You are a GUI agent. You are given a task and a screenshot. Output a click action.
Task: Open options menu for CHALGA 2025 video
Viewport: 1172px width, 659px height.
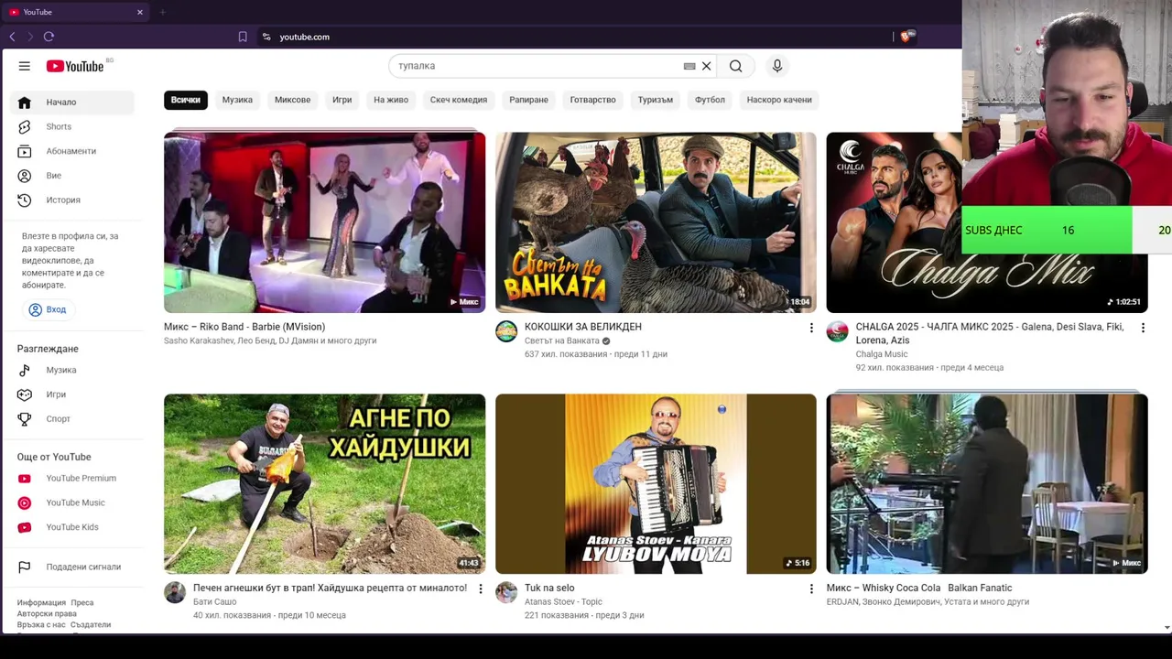[1143, 328]
